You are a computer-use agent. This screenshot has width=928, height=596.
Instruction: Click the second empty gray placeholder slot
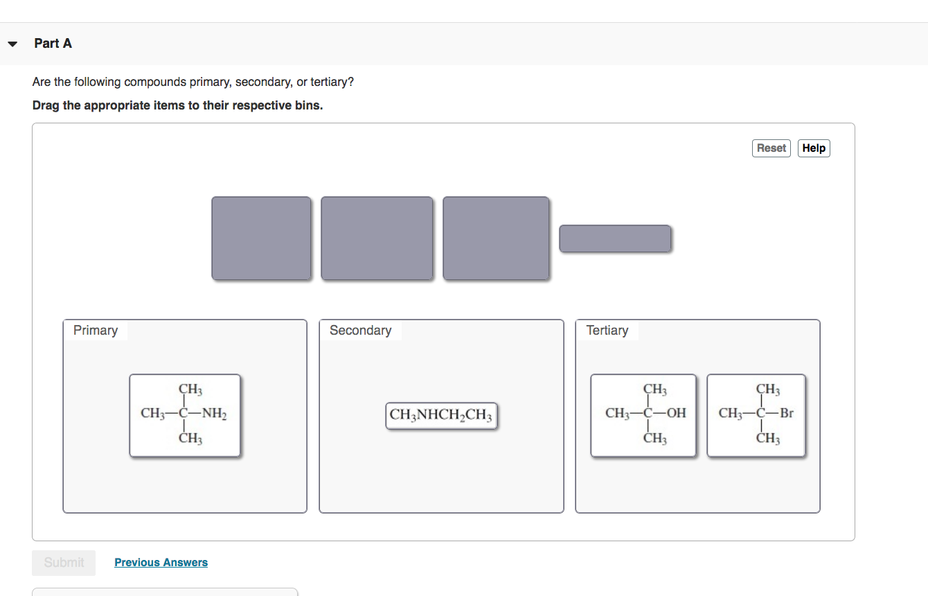point(377,238)
